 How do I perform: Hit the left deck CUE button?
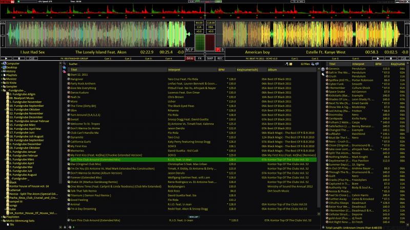[x=32, y=58]
